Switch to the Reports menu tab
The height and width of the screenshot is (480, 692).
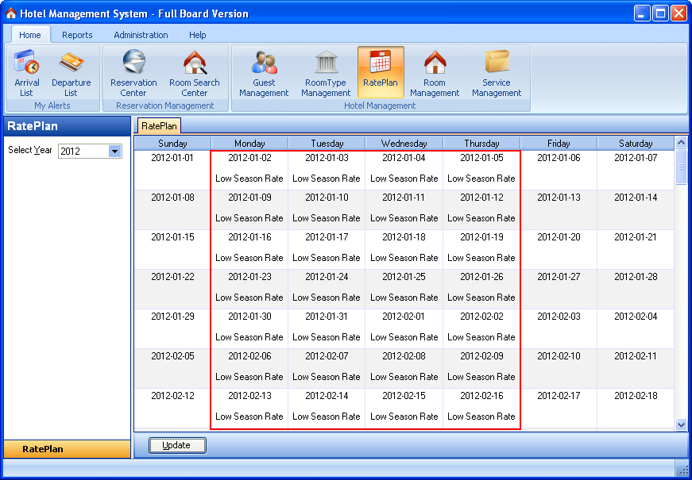[77, 35]
